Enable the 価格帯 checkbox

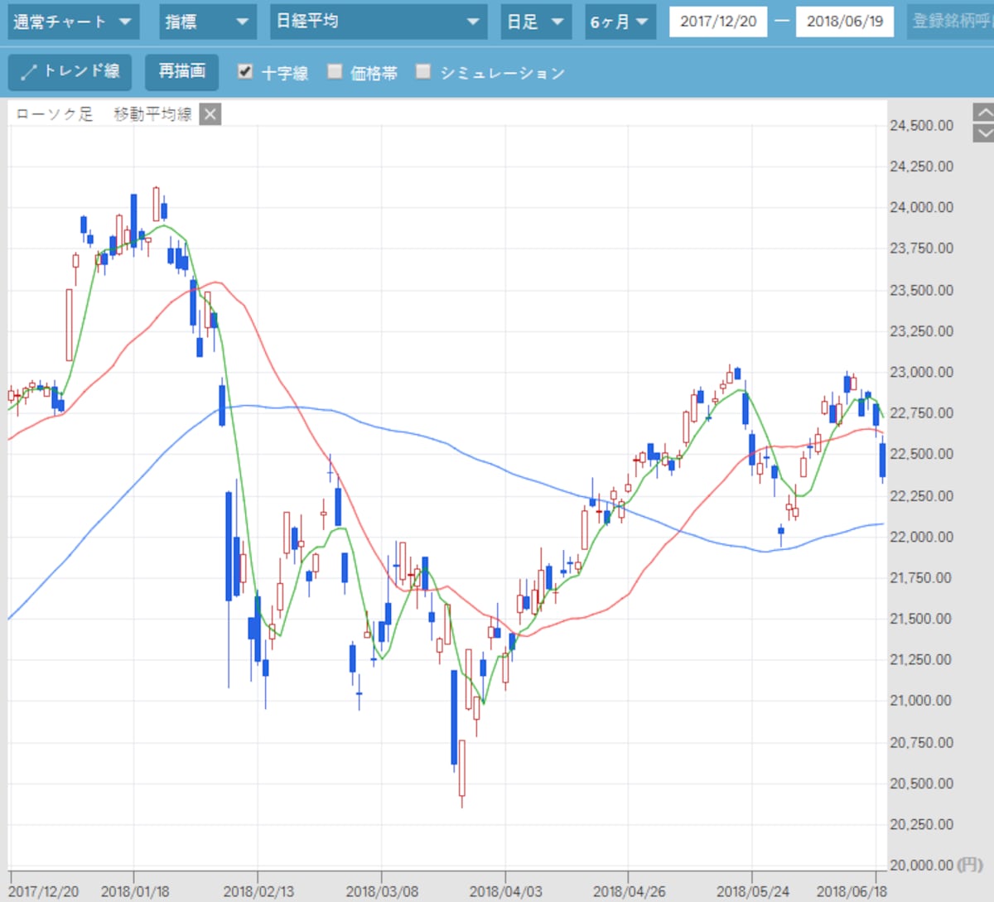[335, 71]
